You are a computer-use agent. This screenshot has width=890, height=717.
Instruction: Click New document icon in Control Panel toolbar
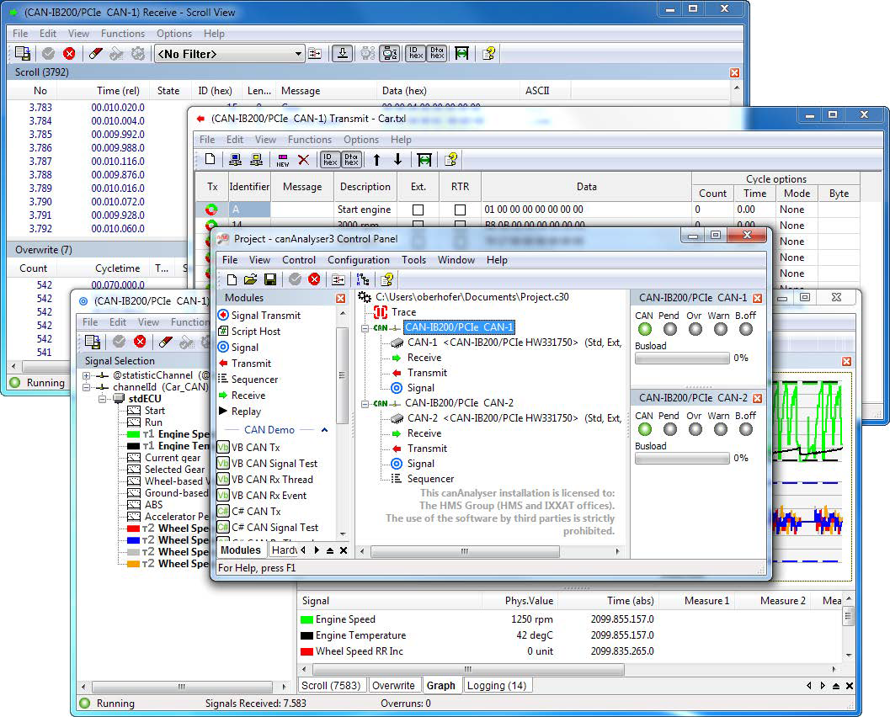tap(232, 279)
